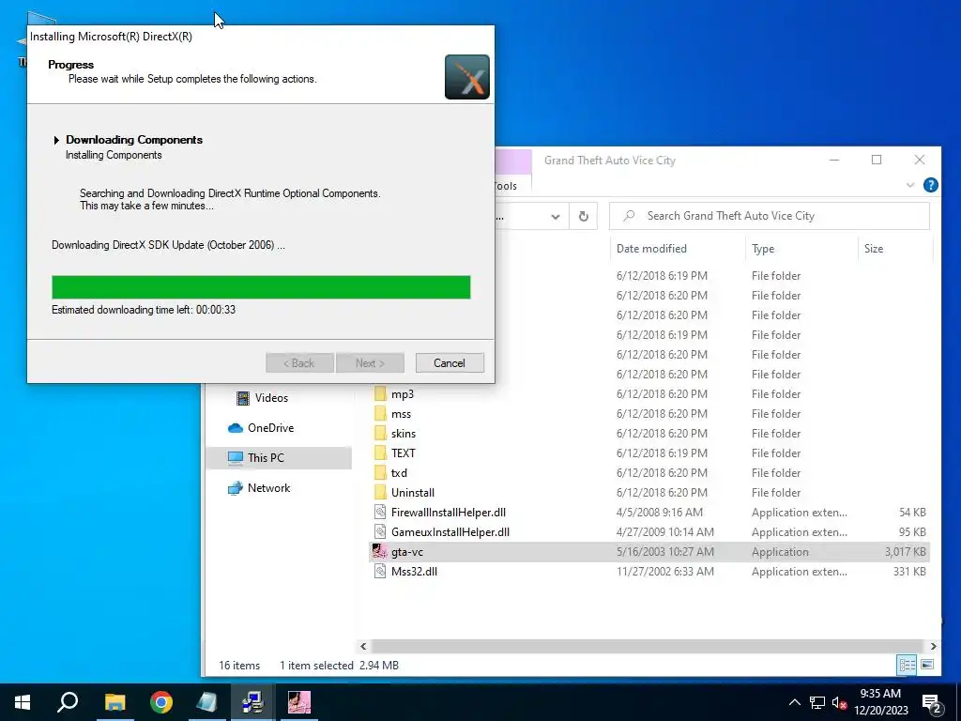Image resolution: width=961 pixels, height=721 pixels.
Task: Select the TEXT folder icon
Action: [x=381, y=453]
